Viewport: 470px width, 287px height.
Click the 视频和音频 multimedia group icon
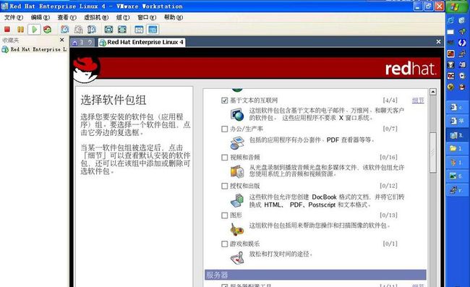click(x=237, y=171)
